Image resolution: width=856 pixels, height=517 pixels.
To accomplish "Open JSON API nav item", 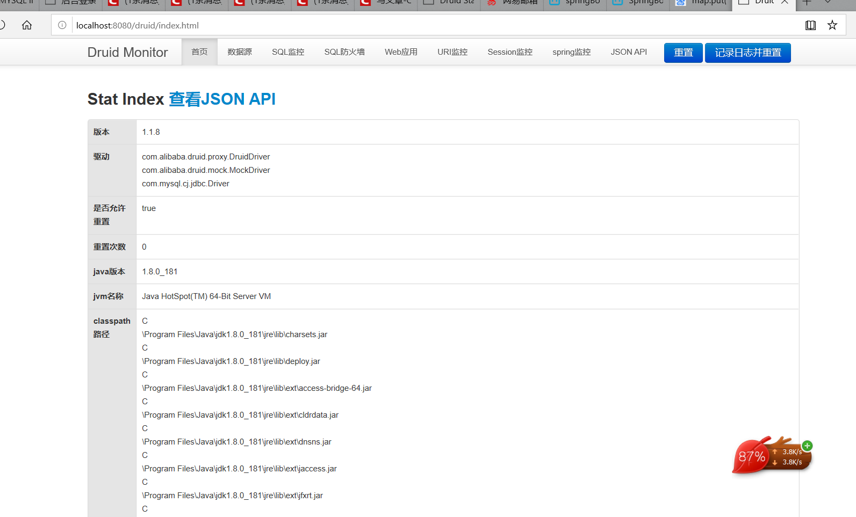I will point(629,52).
